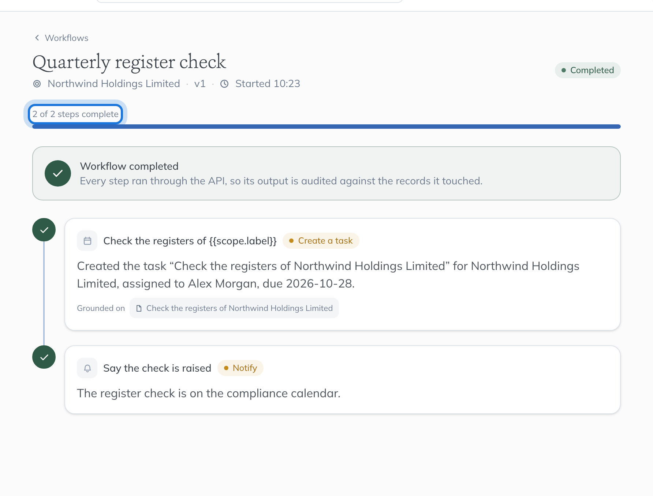This screenshot has height=496, width=653.
Task: Go back to Workflows
Action: (61, 38)
